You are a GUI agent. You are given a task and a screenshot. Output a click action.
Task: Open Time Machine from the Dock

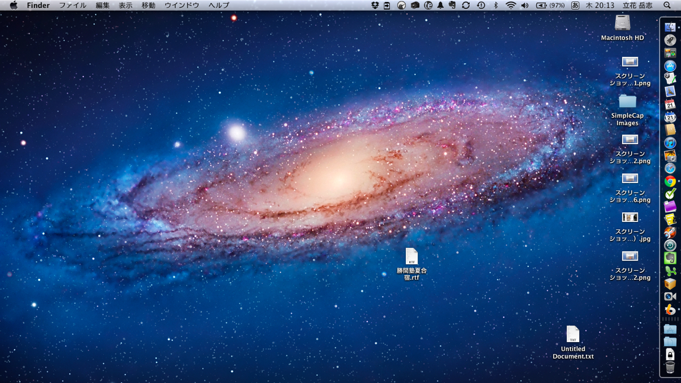point(670,245)
